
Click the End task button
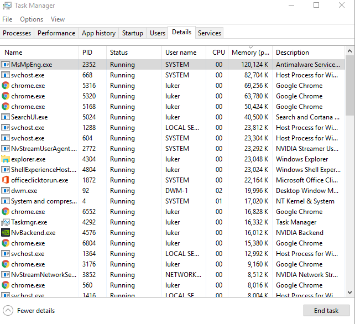click(x=326, y=310)
